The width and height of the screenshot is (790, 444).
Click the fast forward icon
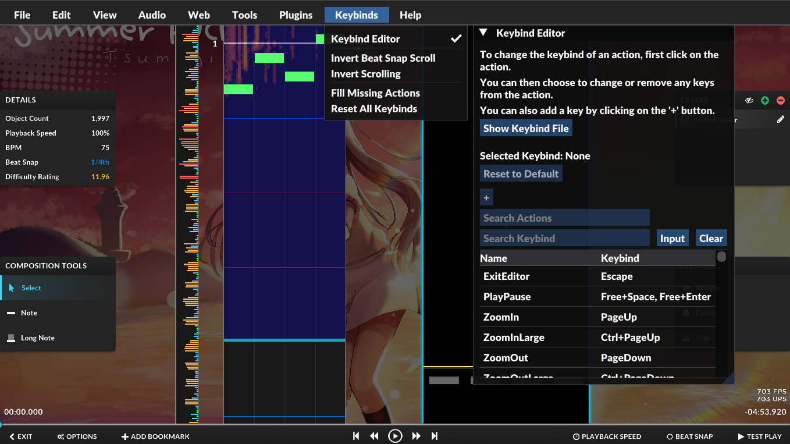416,436
